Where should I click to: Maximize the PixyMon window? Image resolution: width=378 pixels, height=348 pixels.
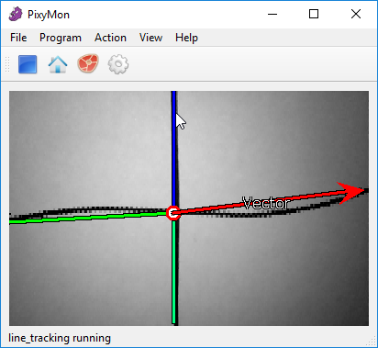coord(314,14)
